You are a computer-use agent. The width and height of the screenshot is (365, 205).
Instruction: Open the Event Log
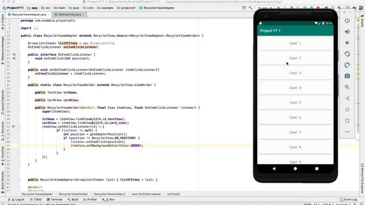(x=348, y=199)
